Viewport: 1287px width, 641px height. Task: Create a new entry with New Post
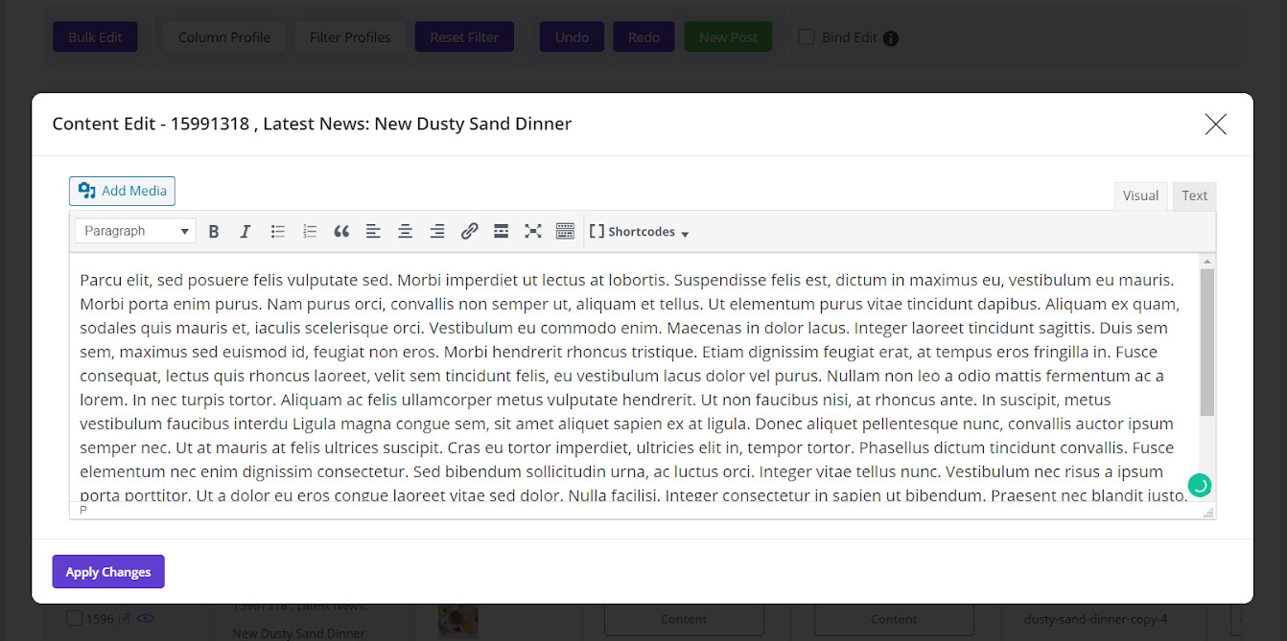(x=728, y=37)
